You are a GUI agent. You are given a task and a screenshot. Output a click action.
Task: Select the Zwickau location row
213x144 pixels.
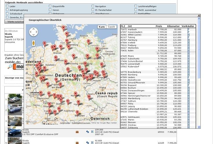click(x=158, y=125)
